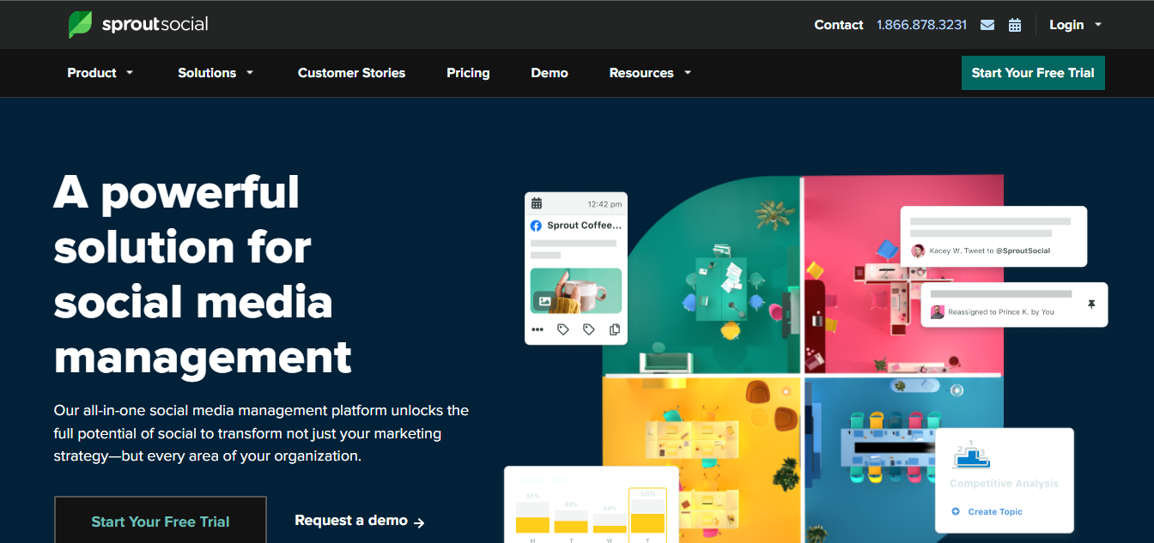The height and width of the screenshot is (543, 1154).
Task: Click the avatar on Reassigned to Prince K. card
Action: (x=938, y=311)
